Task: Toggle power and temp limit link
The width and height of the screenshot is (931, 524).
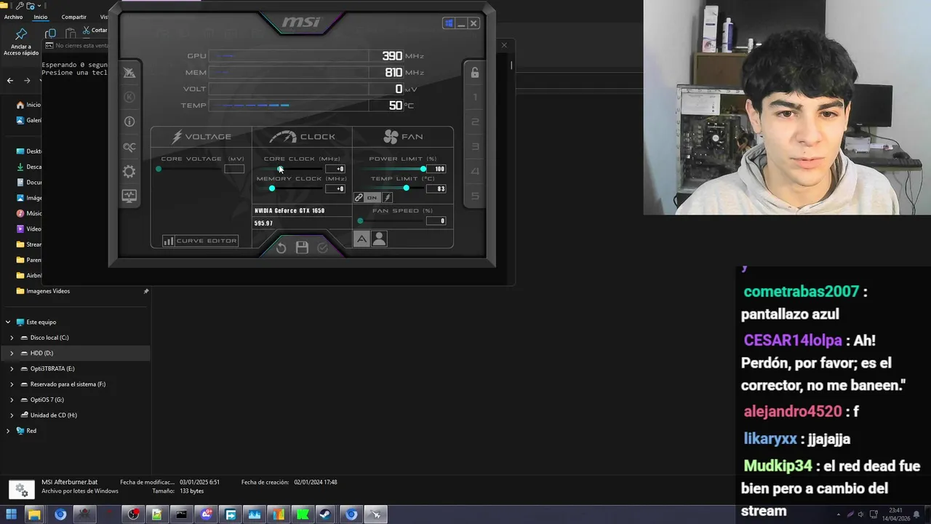Action: coord(359,198)
